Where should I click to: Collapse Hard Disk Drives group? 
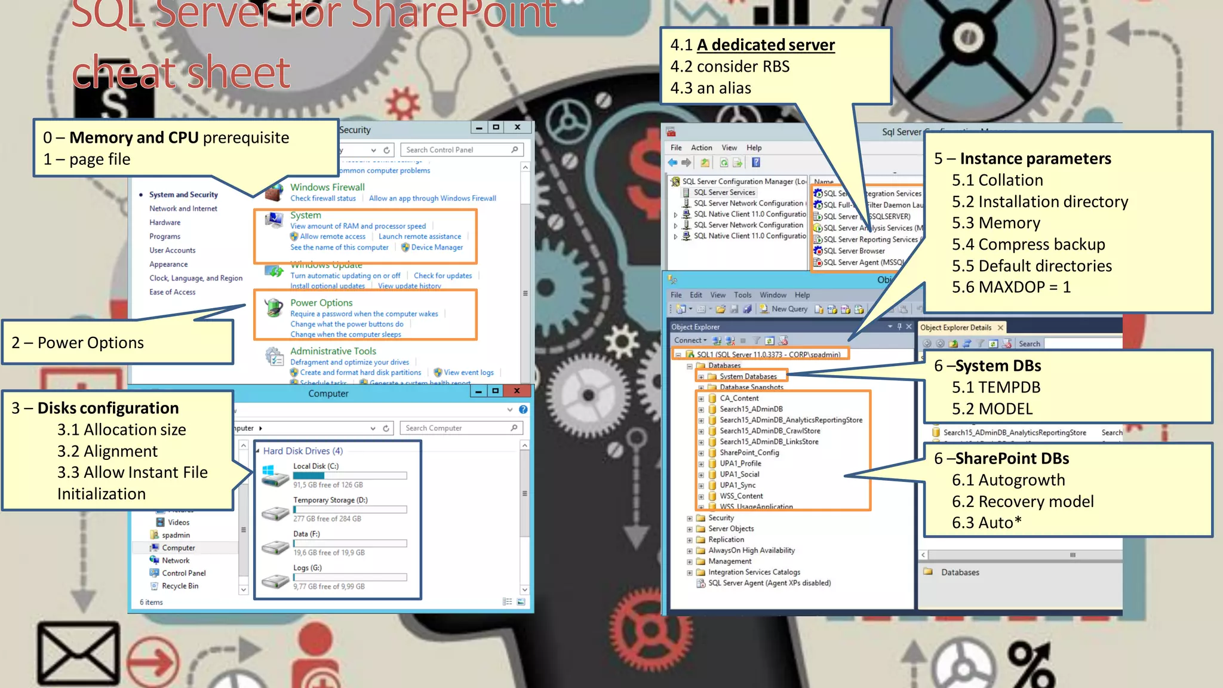click(x=258, y=451)
